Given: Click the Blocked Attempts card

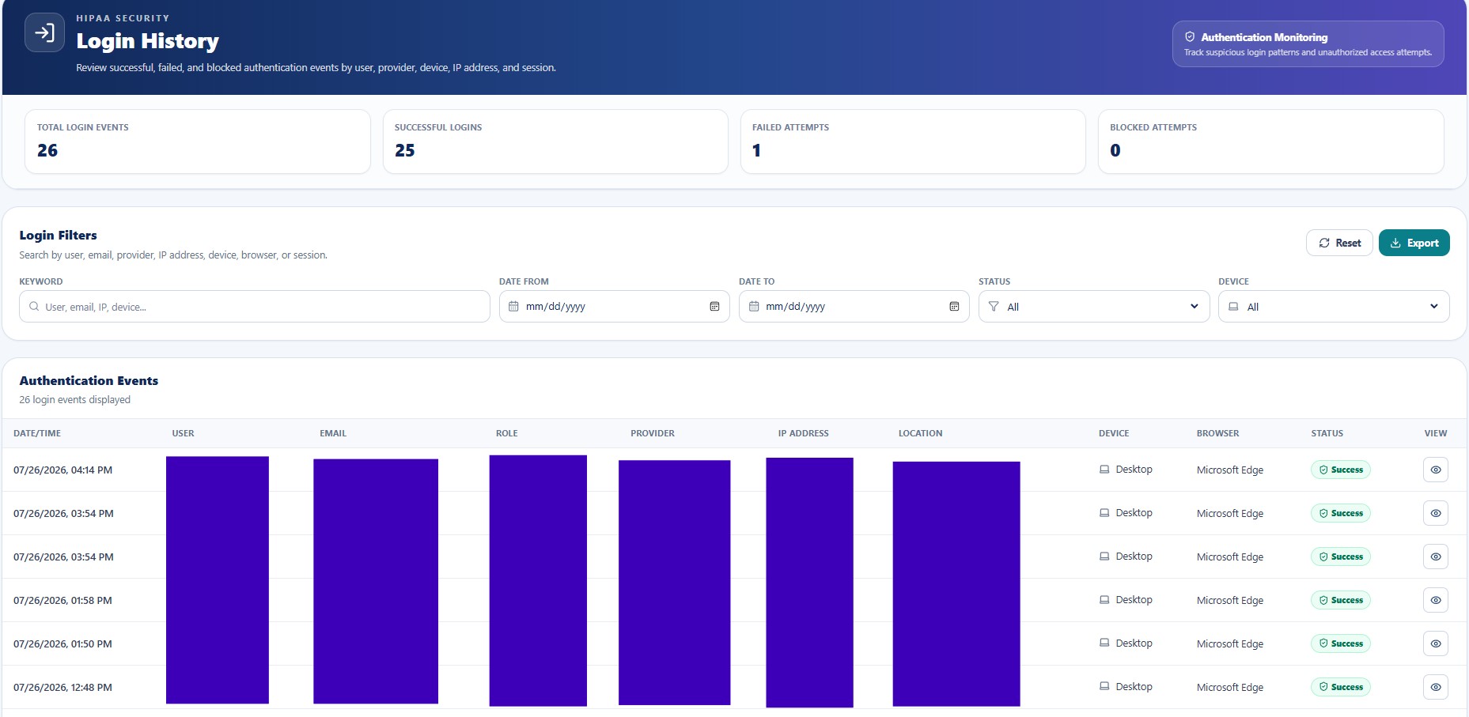Looking at the screenshot, I should (1271, 142).
